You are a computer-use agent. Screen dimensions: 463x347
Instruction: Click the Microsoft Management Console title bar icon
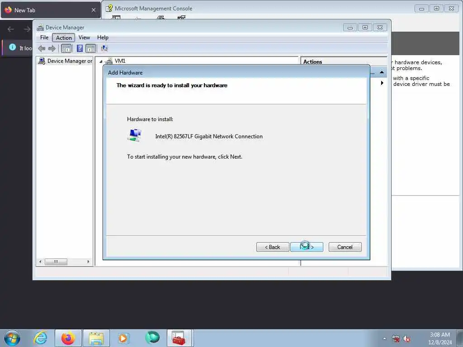tap(109, 8)
